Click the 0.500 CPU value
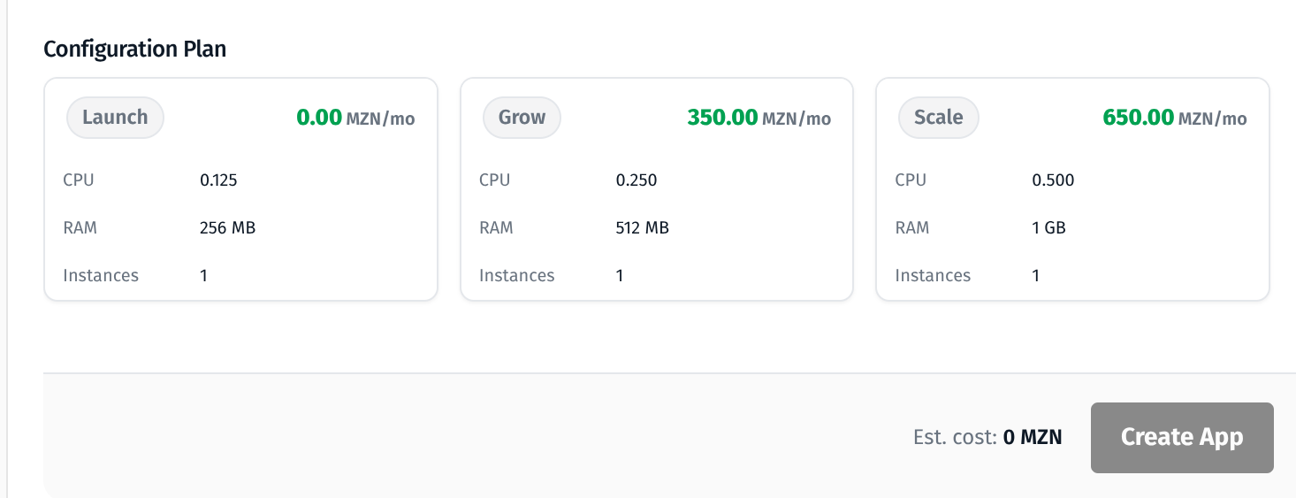 (x=1053, y=180)
